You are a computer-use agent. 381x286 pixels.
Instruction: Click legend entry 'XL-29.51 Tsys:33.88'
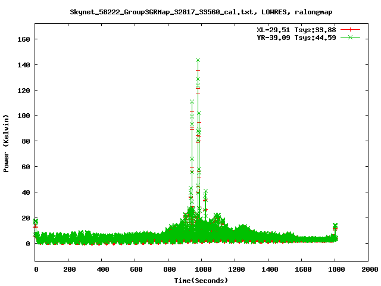click(296, 30)
